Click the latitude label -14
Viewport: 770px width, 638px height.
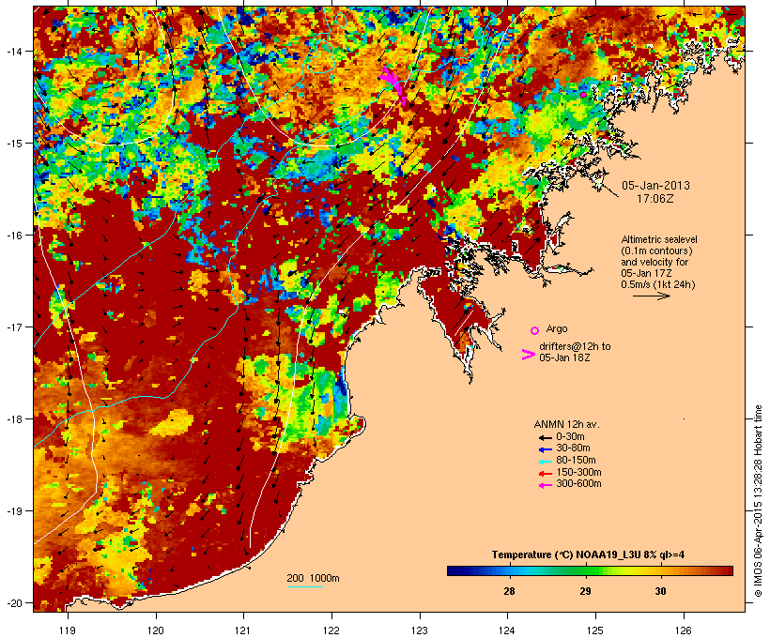13,52
